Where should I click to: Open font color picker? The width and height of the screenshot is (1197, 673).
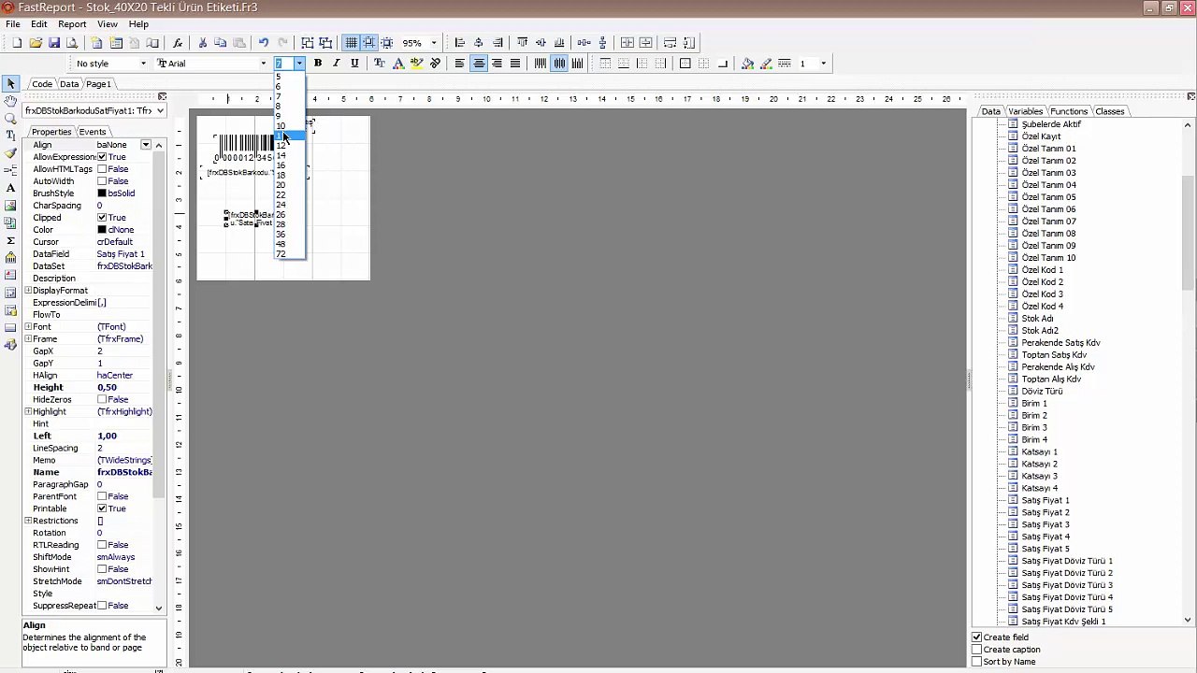(398, 64)
